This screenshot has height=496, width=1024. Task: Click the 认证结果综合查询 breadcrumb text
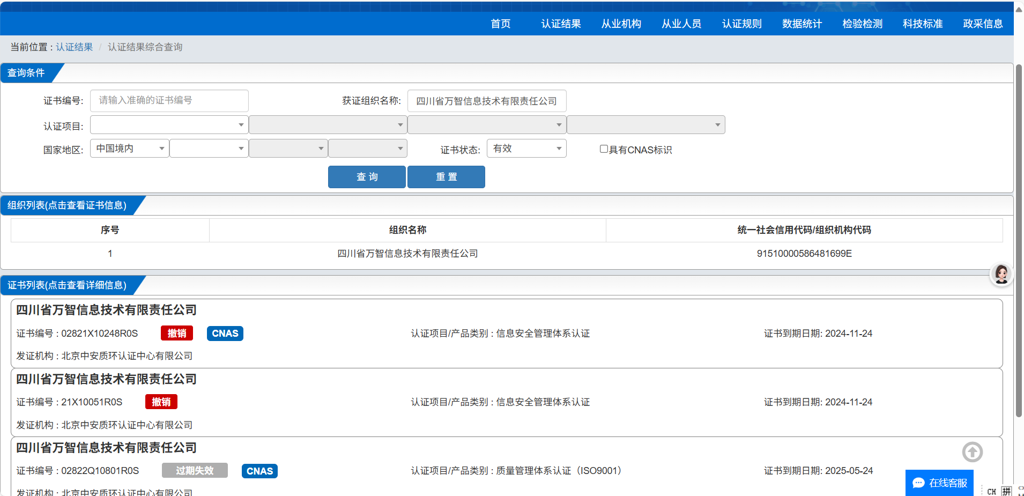145,47
